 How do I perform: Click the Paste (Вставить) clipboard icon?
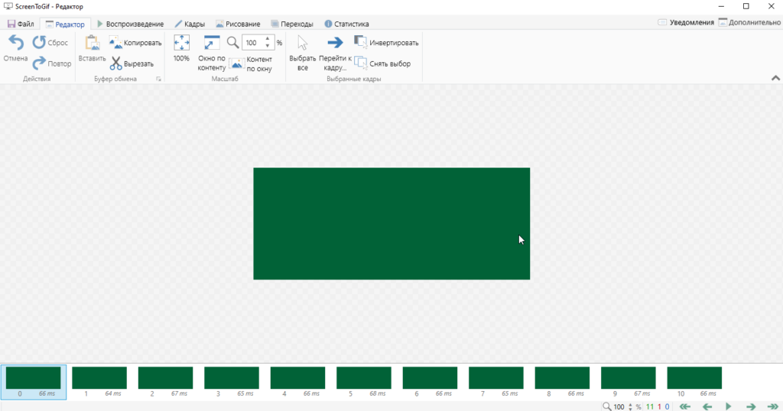coord(92,43)
